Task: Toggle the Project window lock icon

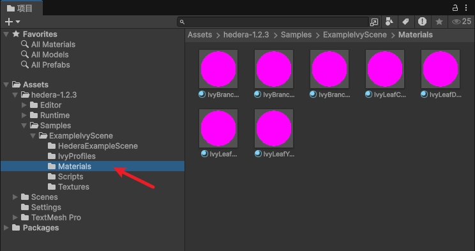Action: click(455, 8)
